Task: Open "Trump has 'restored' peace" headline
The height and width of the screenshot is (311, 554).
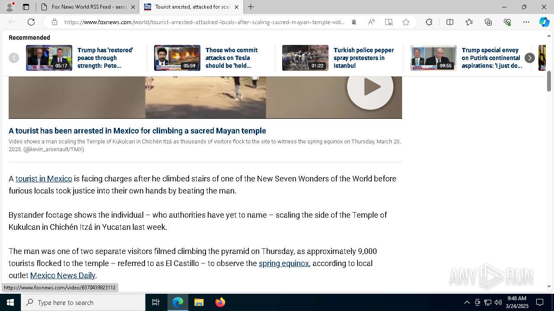Action: pos(105,58)
